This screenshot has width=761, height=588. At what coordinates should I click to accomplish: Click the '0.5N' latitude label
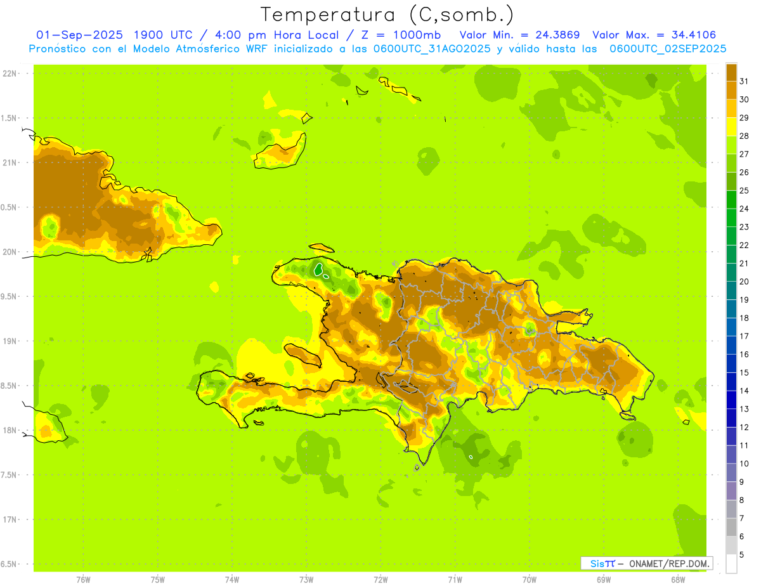click(x=10, y=207)
